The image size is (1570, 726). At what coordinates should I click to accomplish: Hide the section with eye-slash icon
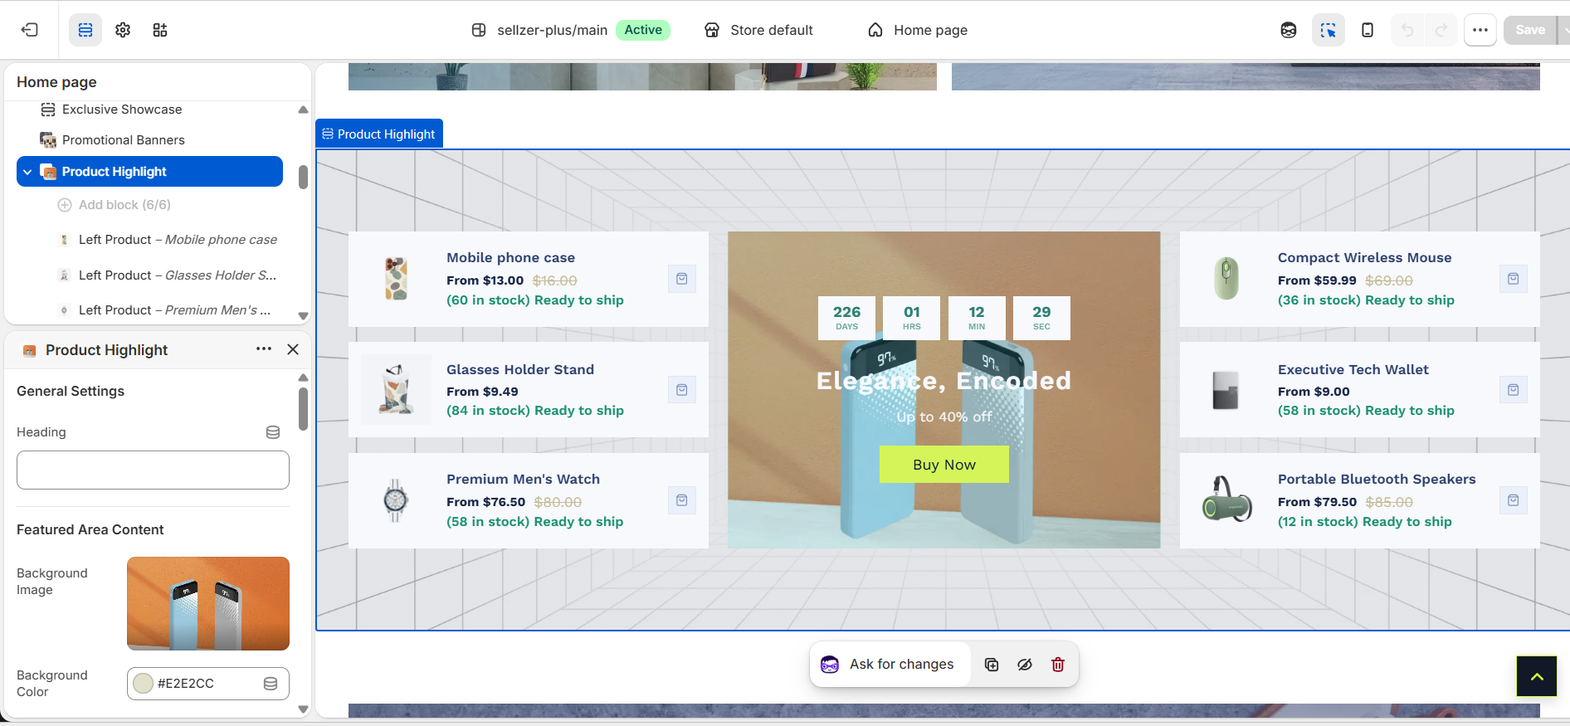coord(1025,665)
